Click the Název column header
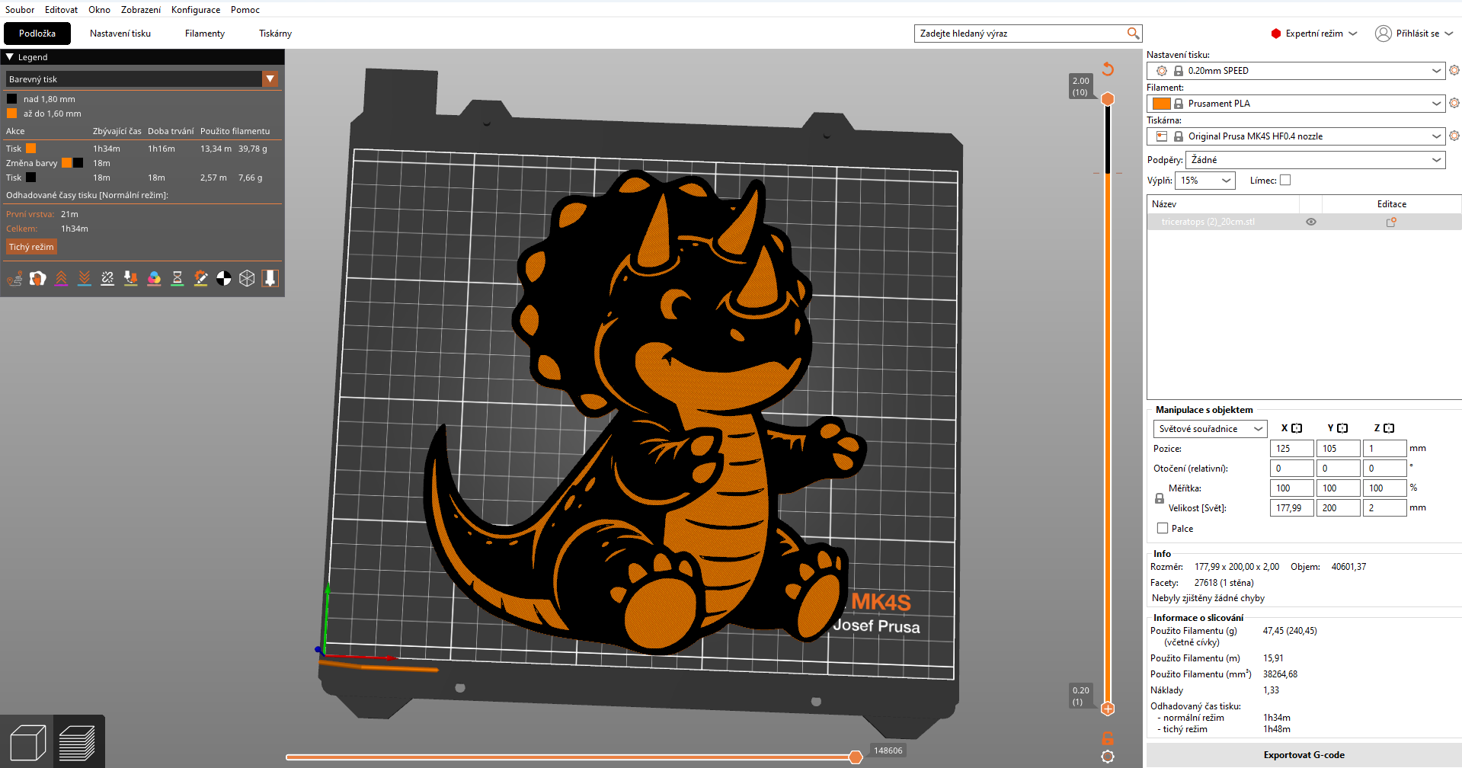Image resolution: width=1462 pixels, height=768 pixels. (x=1223, y=204)
